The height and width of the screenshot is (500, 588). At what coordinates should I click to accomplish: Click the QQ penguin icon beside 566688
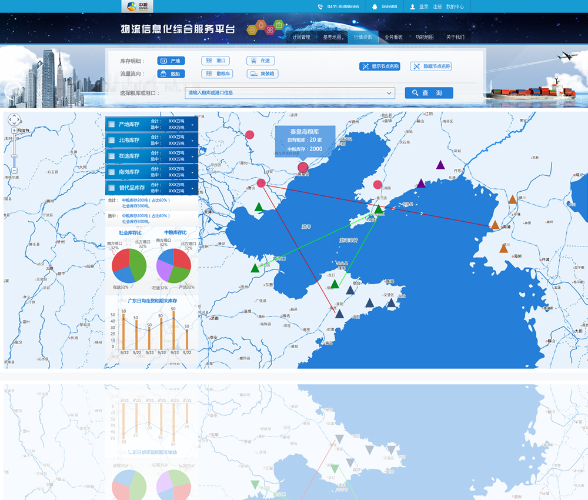[x=375, y=6]
